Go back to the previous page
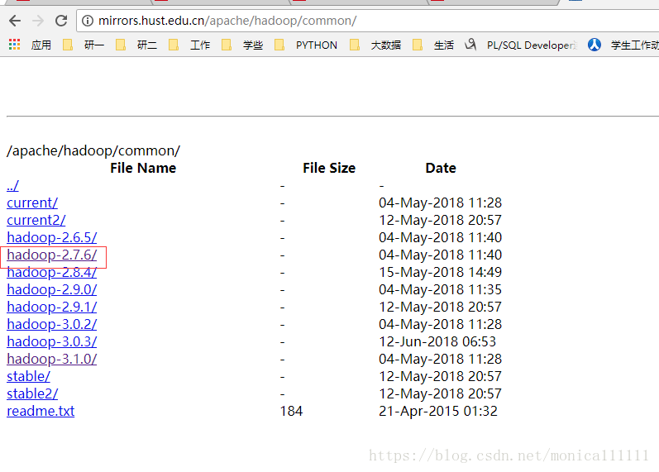The image size is (659, 472). click(15, 21)
